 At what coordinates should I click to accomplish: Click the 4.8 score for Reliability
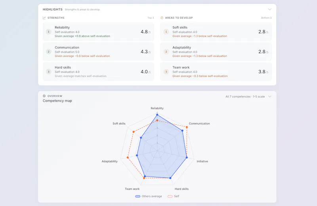pos(144,32)
